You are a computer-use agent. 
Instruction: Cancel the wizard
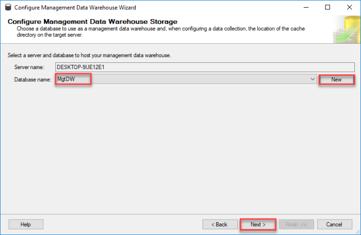pyautogui.click(x=334, y=224)
